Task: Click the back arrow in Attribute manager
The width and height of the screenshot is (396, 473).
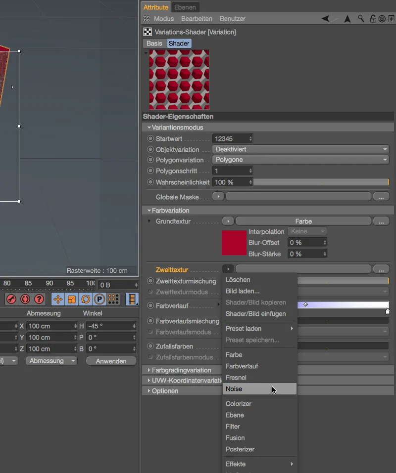Action: pos(326,19)
